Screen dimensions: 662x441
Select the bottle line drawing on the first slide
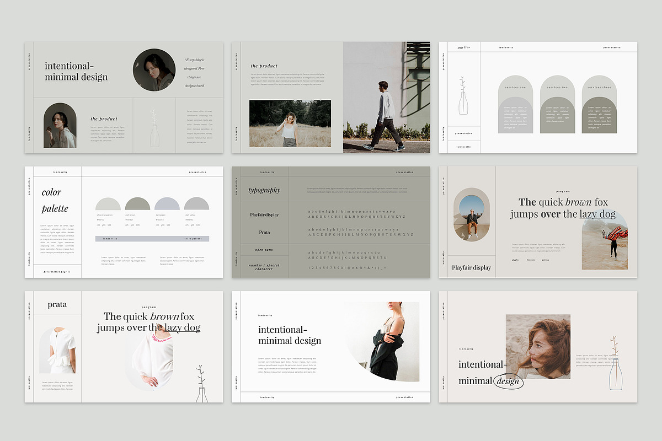pyautogui.click(x=154, y=128)
